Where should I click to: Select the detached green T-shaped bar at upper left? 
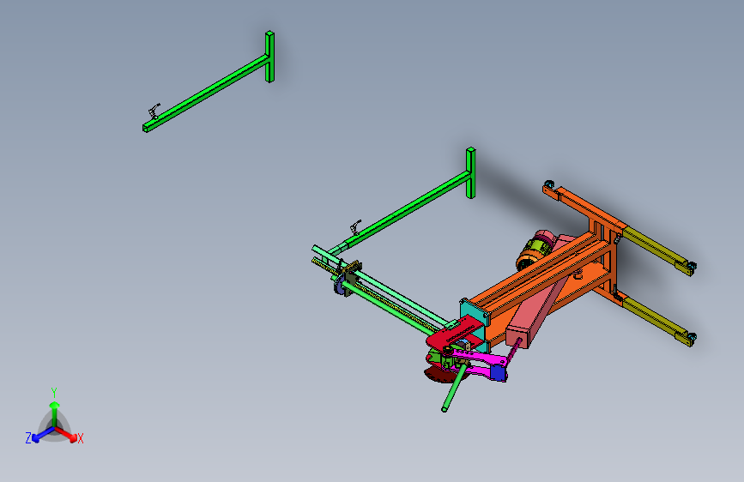coord(209,90)
